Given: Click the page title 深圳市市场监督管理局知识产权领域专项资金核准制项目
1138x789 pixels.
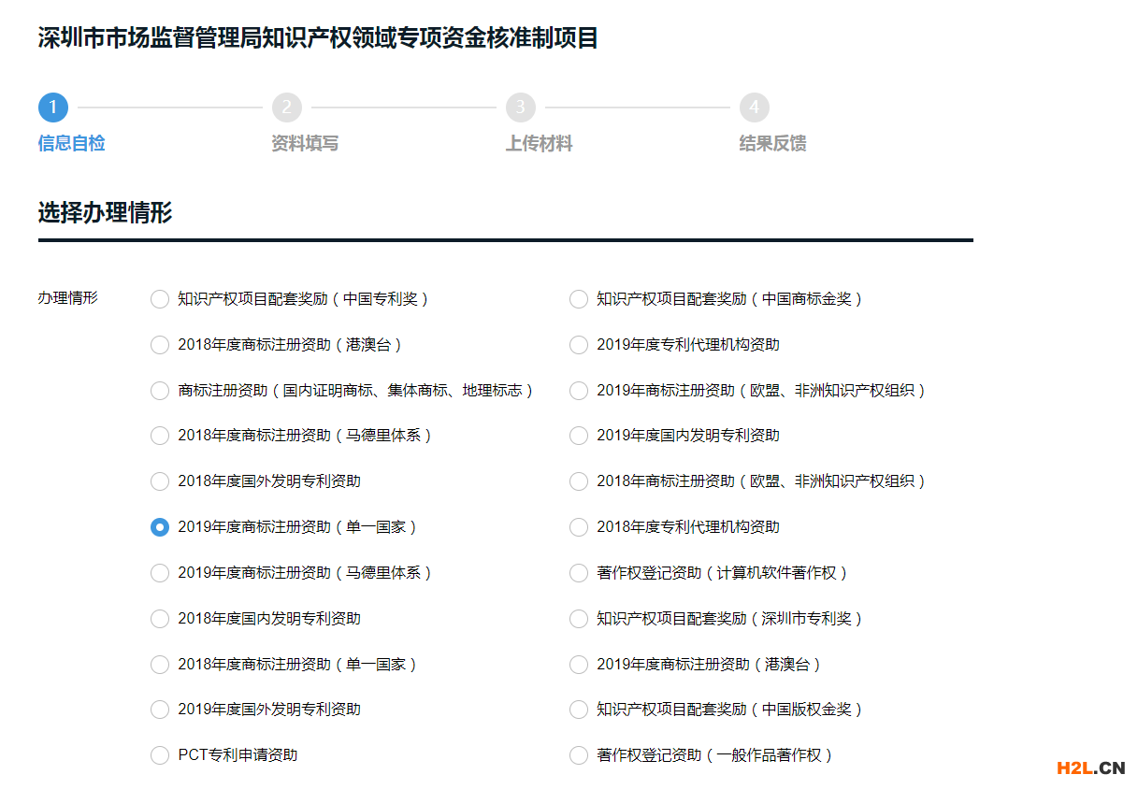Looking at the screenshot, I should [x=318, y=38].
